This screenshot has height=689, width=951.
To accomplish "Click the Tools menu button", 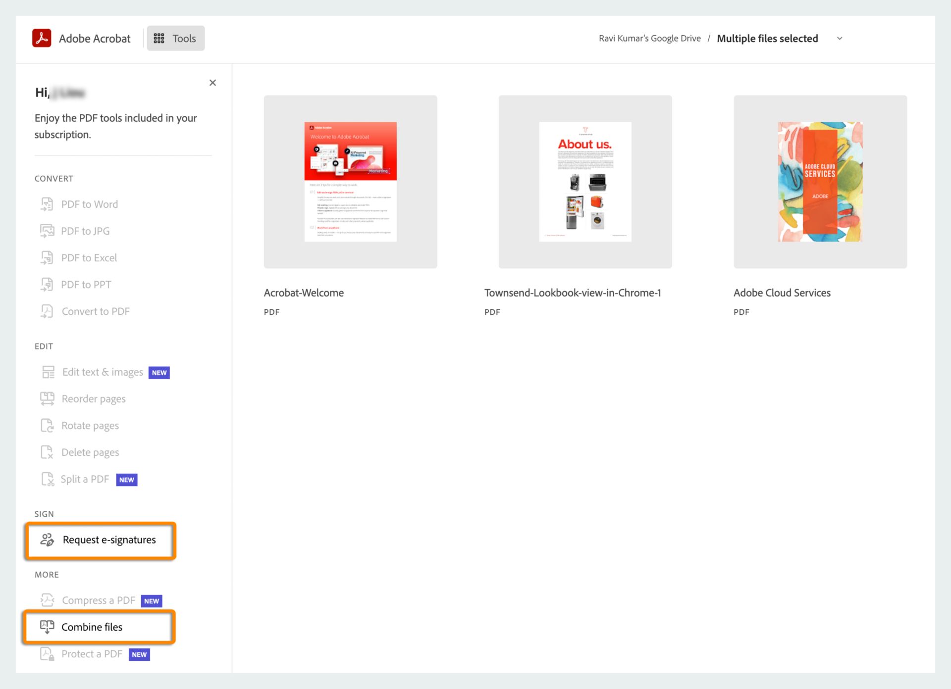I will (174, 38).
